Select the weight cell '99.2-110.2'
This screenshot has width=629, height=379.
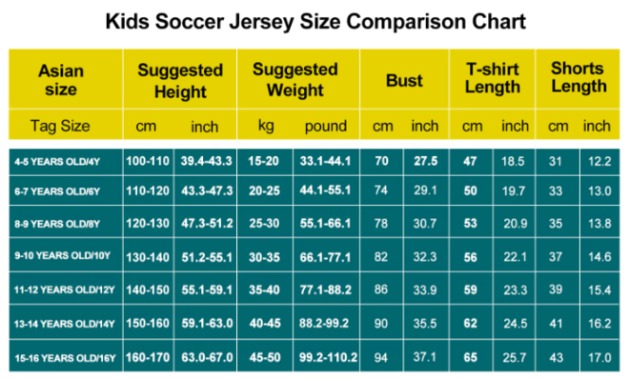point(328,357)
